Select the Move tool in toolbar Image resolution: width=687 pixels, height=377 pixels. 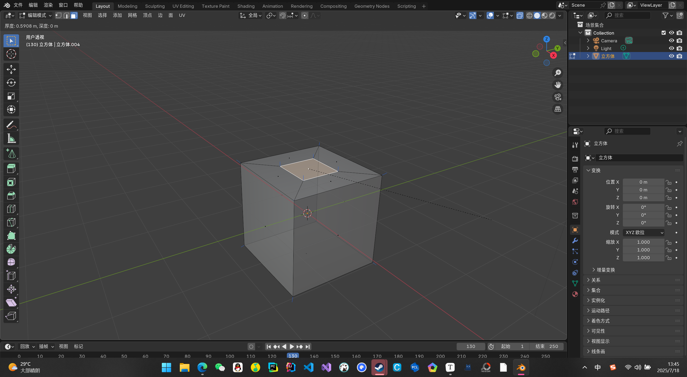click(11, 69)
